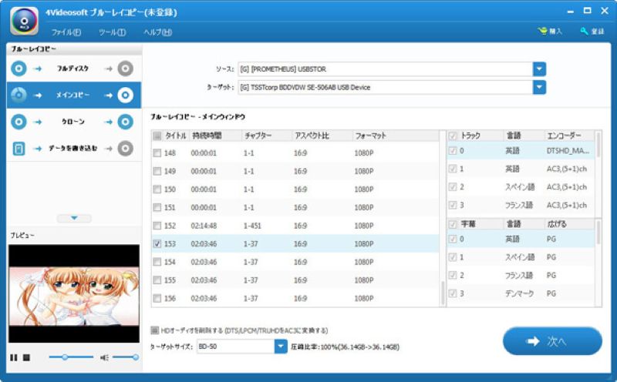Select メインコピー copy mode
The height and width of the screenshot is (382, 617).
[73, 95]
